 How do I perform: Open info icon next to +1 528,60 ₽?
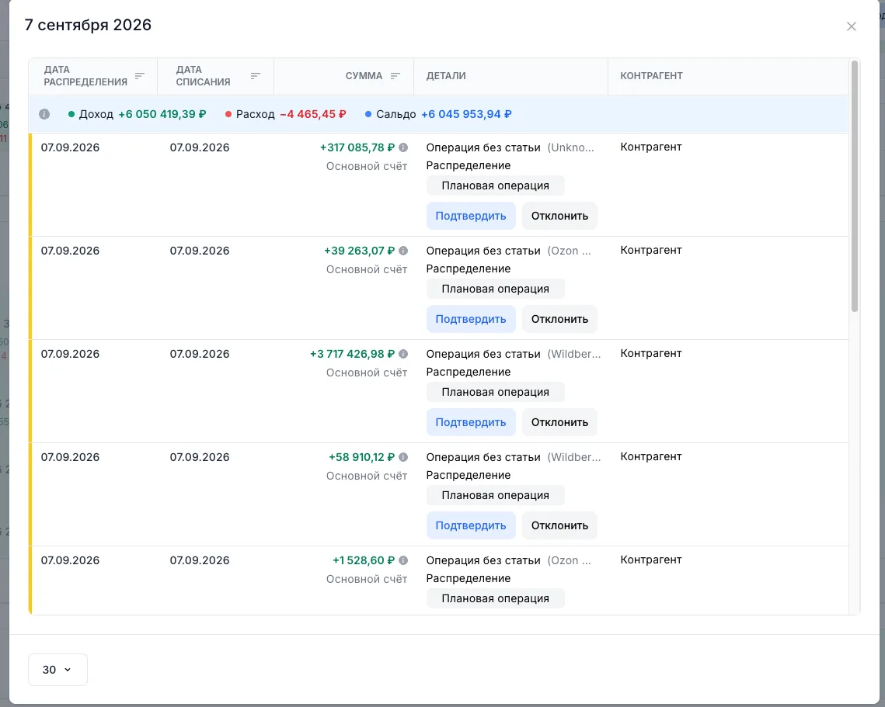click(x=403, y=560)
